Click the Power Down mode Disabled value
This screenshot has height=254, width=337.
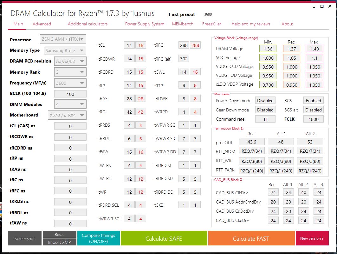pos(265,101)
